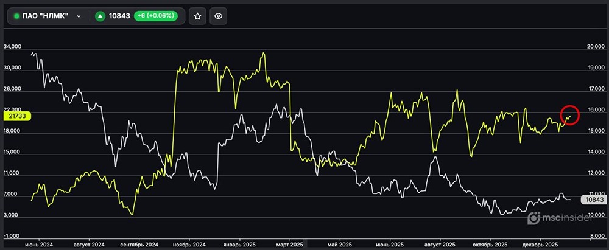Select the +6 (+0.06%) change badge
The width and height of the screenshot is (609, 250).
pos(157,16)
